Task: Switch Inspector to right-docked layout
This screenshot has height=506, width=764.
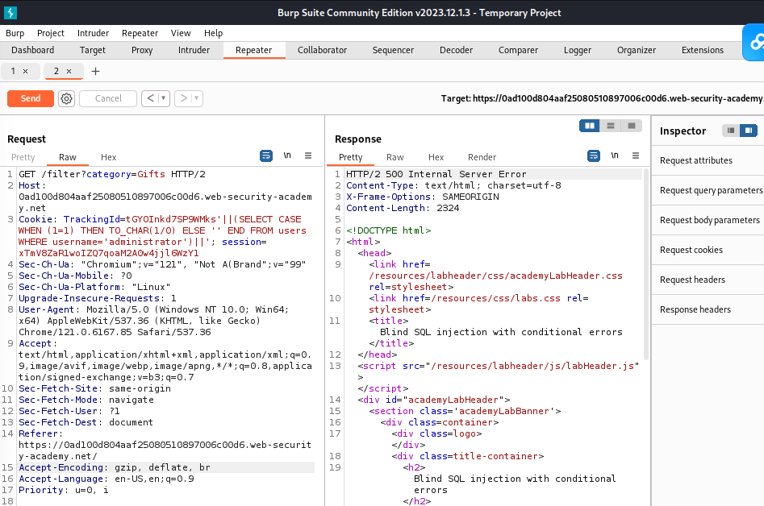Action: [749, 131]
